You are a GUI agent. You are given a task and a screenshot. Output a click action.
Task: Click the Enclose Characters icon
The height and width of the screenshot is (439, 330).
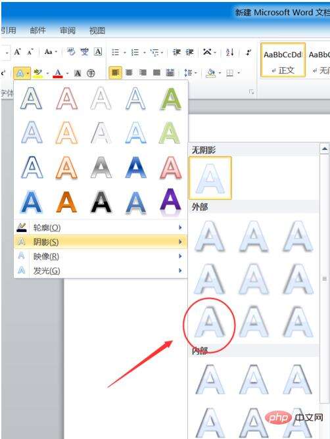tap(91, 74)
